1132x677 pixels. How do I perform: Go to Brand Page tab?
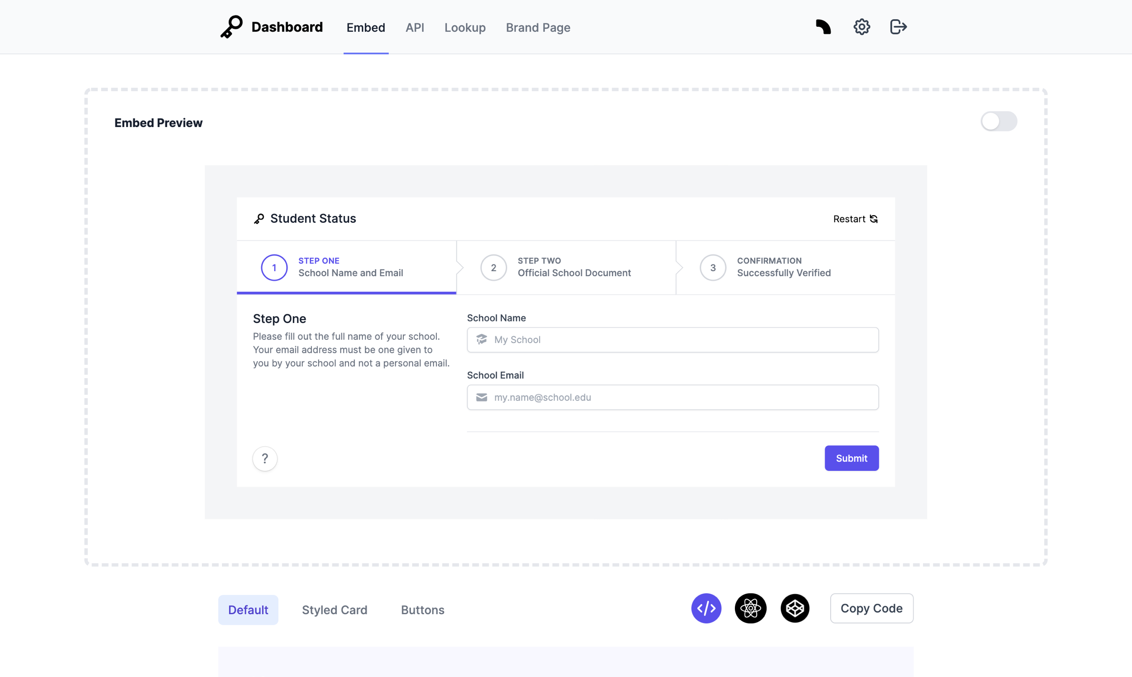point(537,28)
